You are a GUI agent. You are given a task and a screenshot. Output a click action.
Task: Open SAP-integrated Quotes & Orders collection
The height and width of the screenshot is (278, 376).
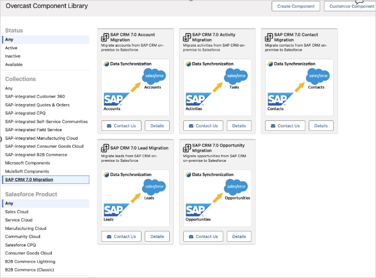(37, 105)
